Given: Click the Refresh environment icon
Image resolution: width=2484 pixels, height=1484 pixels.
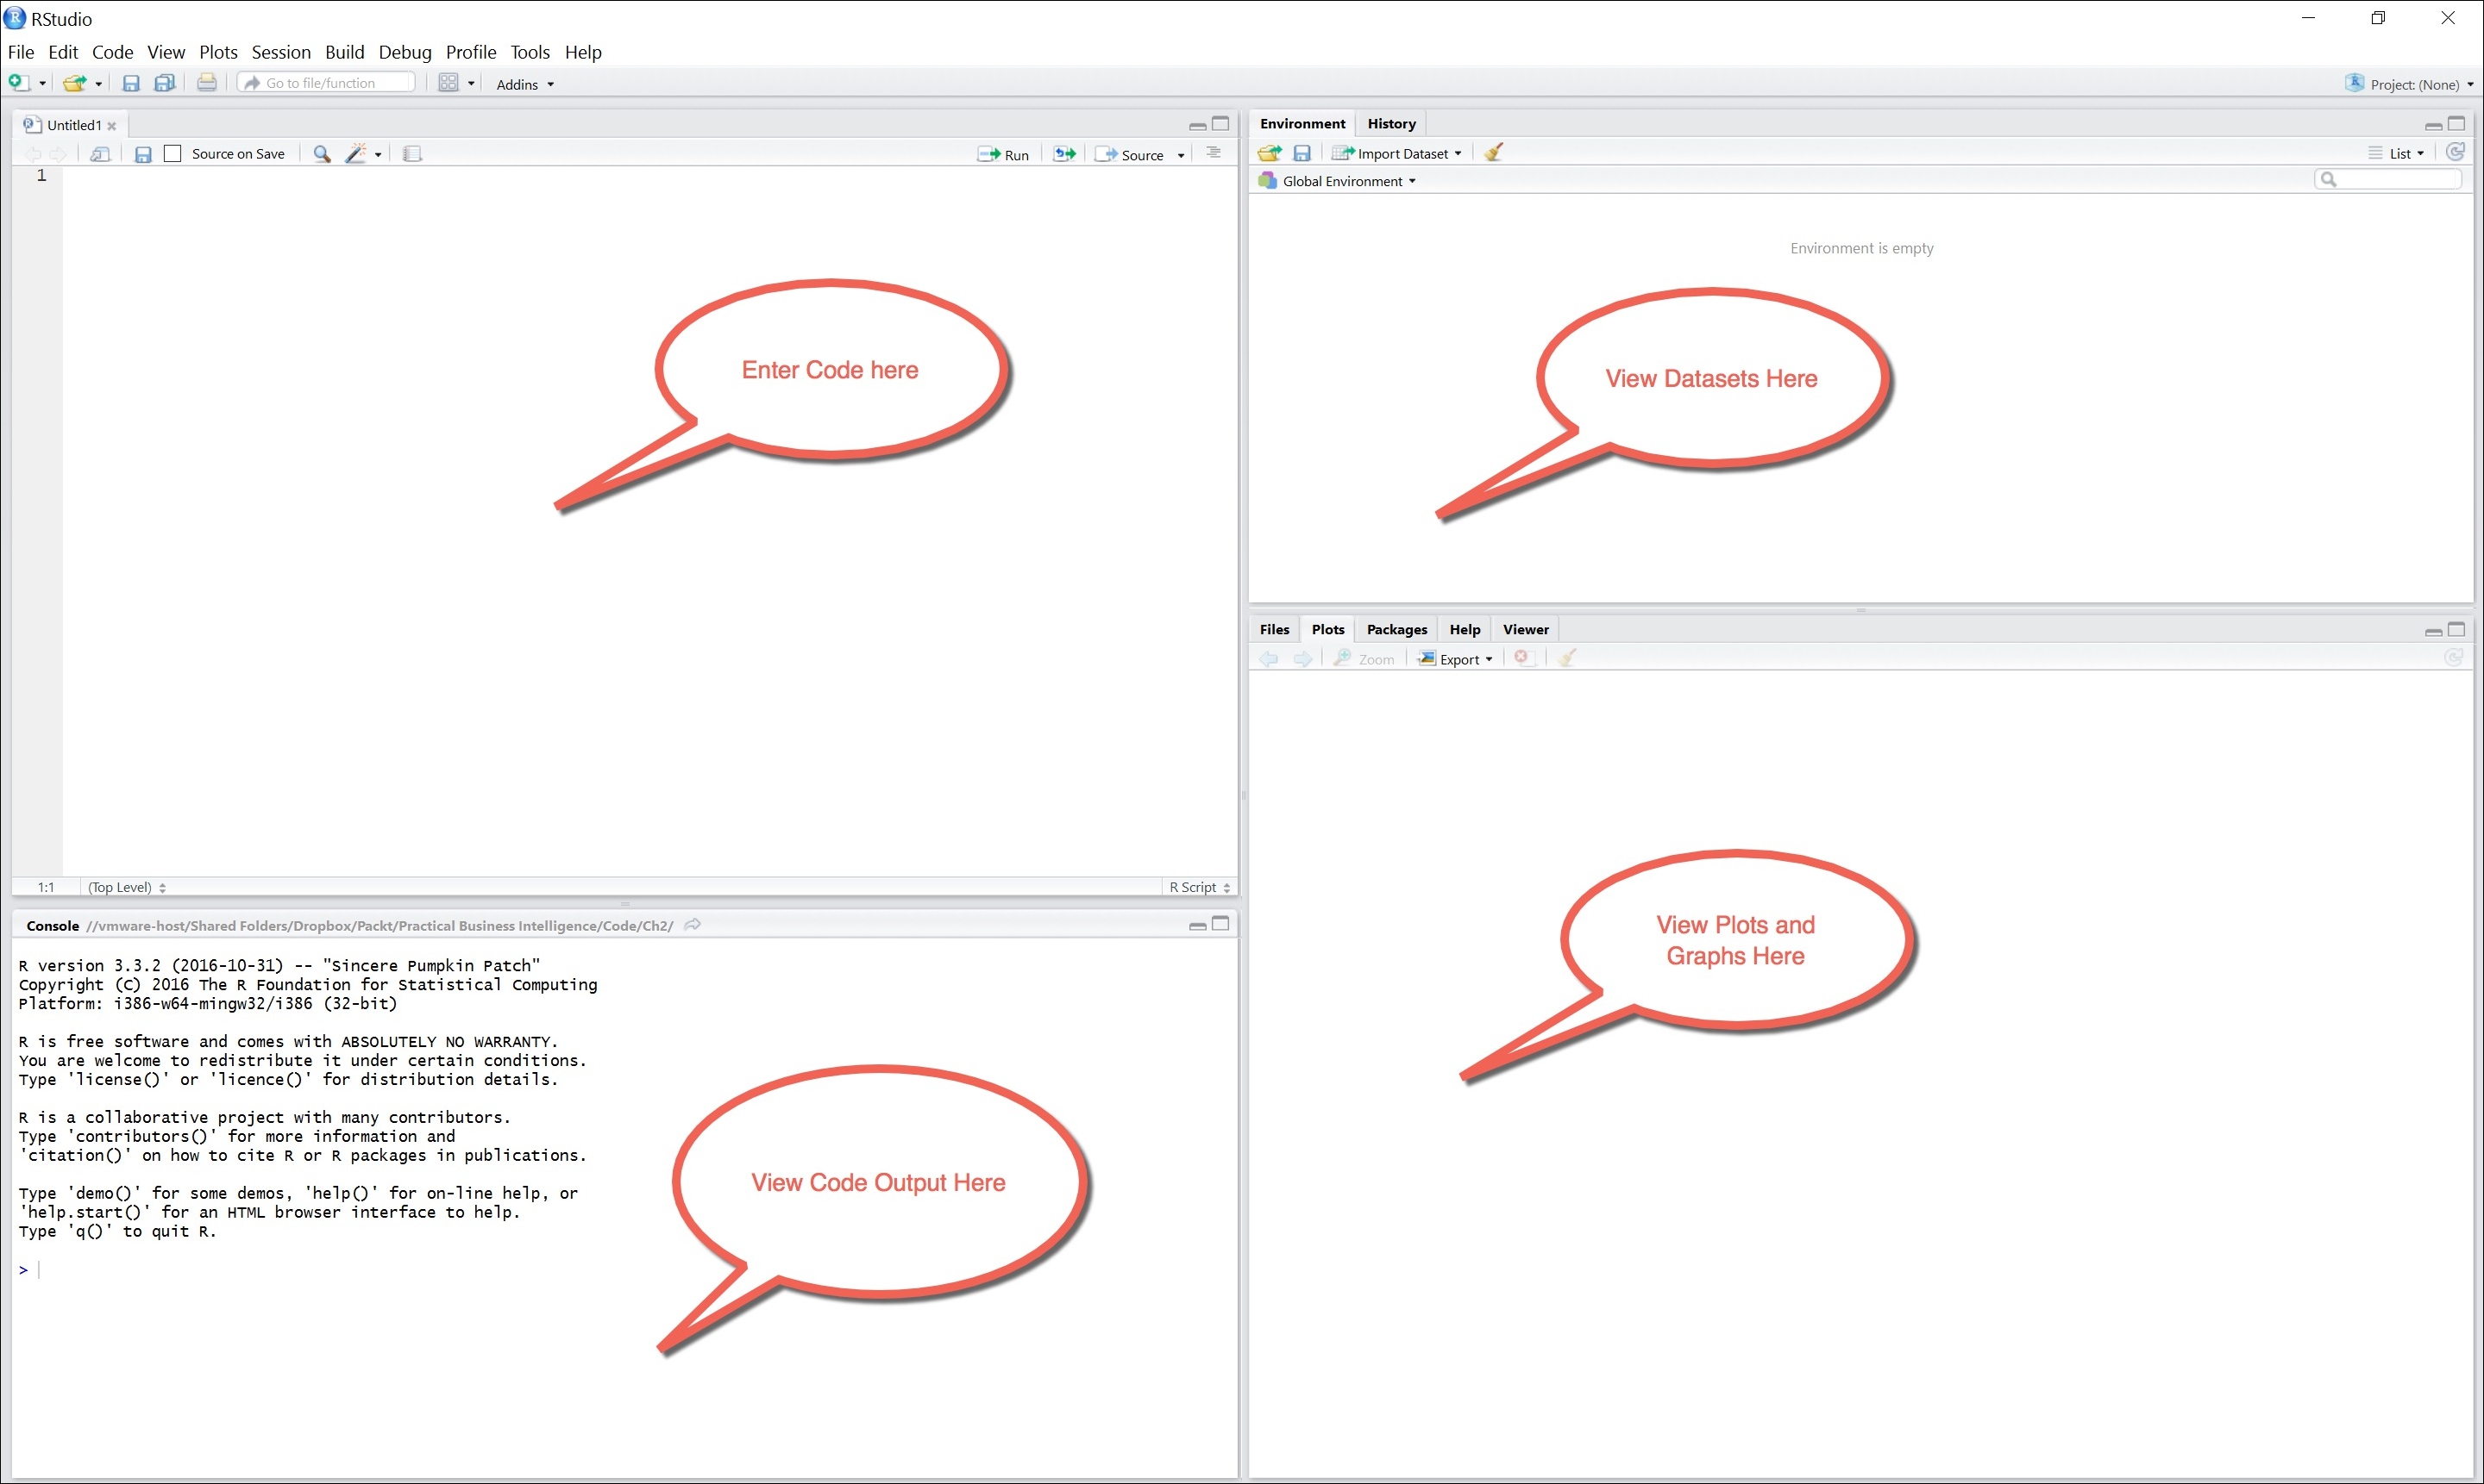Looking at the screenshot, I should 2455,152.
